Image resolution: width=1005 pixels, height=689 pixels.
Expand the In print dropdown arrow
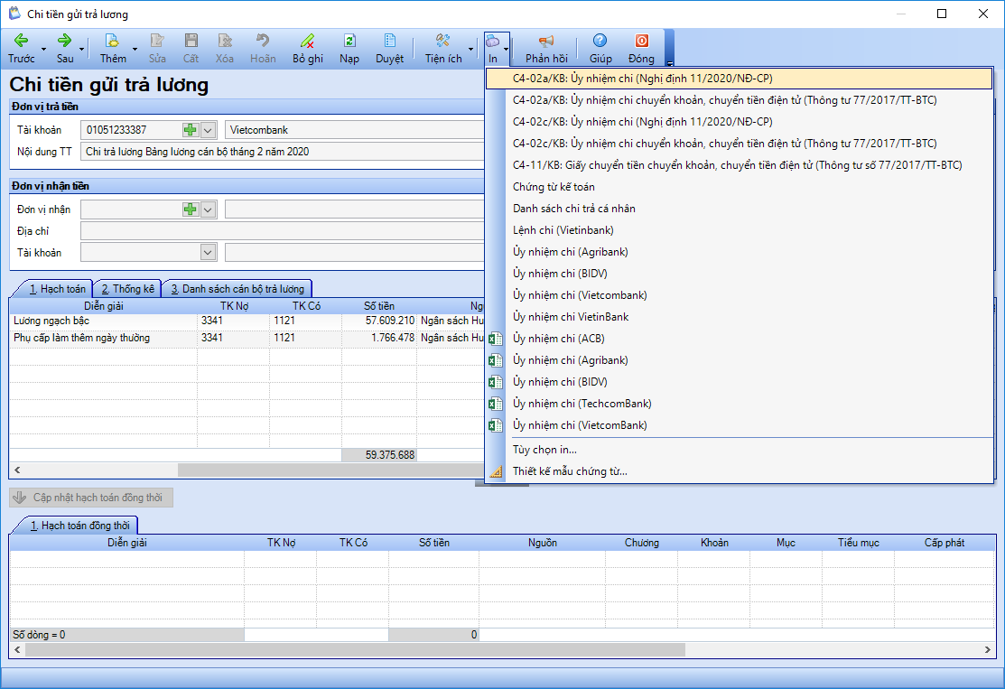506,50
